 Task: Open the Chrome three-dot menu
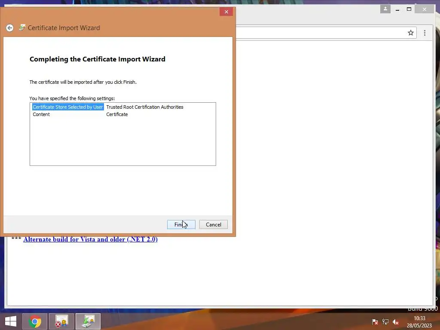click(x=425, y=33)
